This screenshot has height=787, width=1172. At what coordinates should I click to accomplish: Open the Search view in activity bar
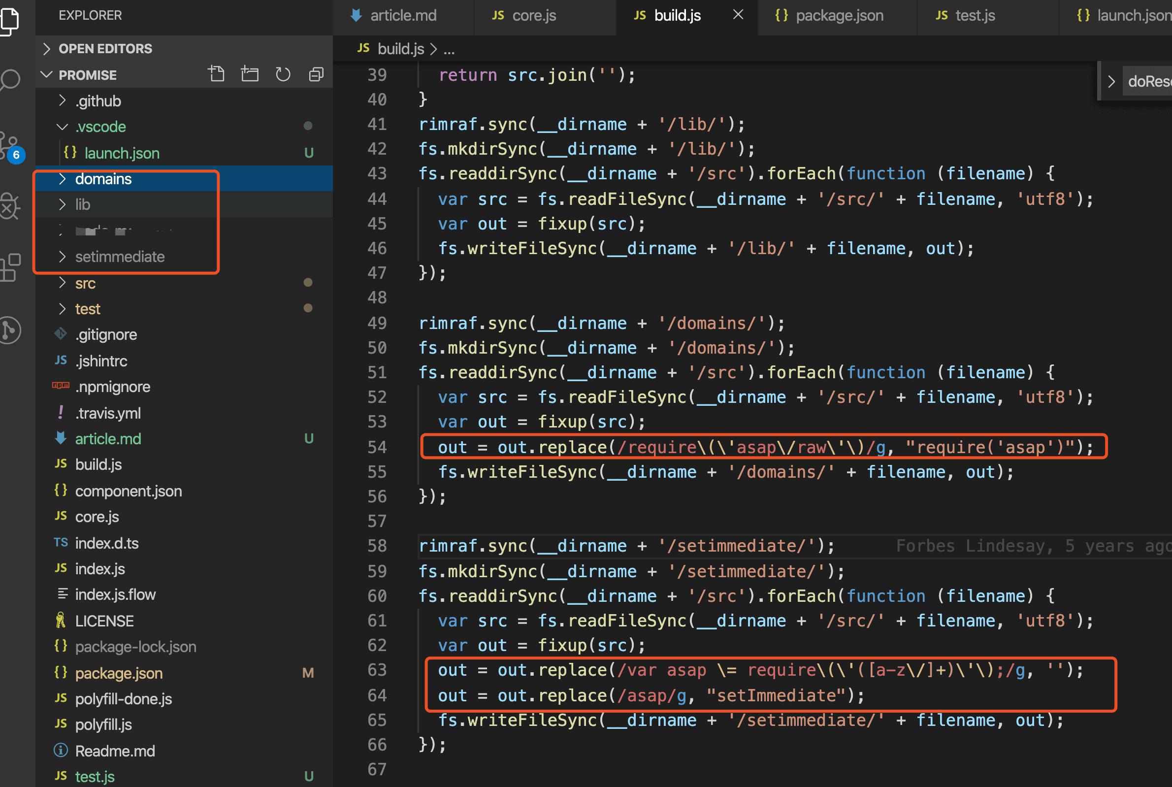[11, 79]
